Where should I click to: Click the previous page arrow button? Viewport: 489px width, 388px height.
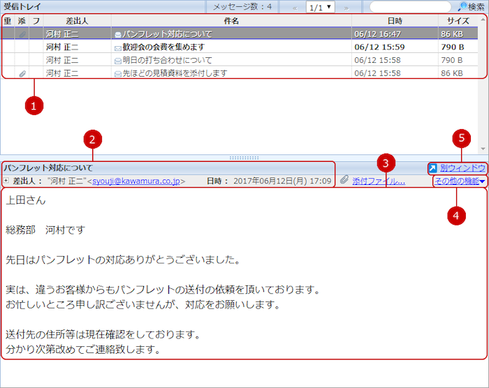point(294,7)
